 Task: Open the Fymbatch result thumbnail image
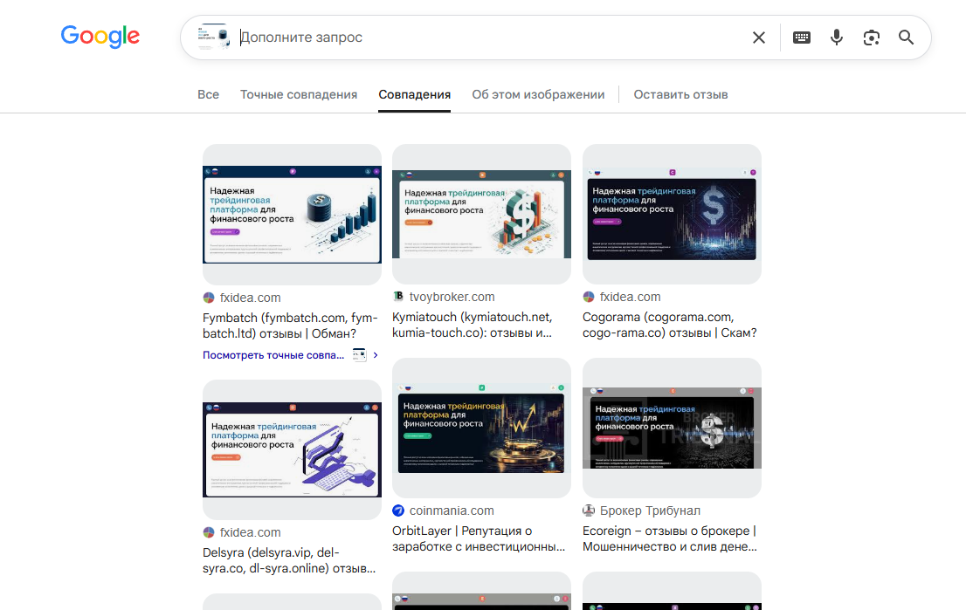click(292, 214)
